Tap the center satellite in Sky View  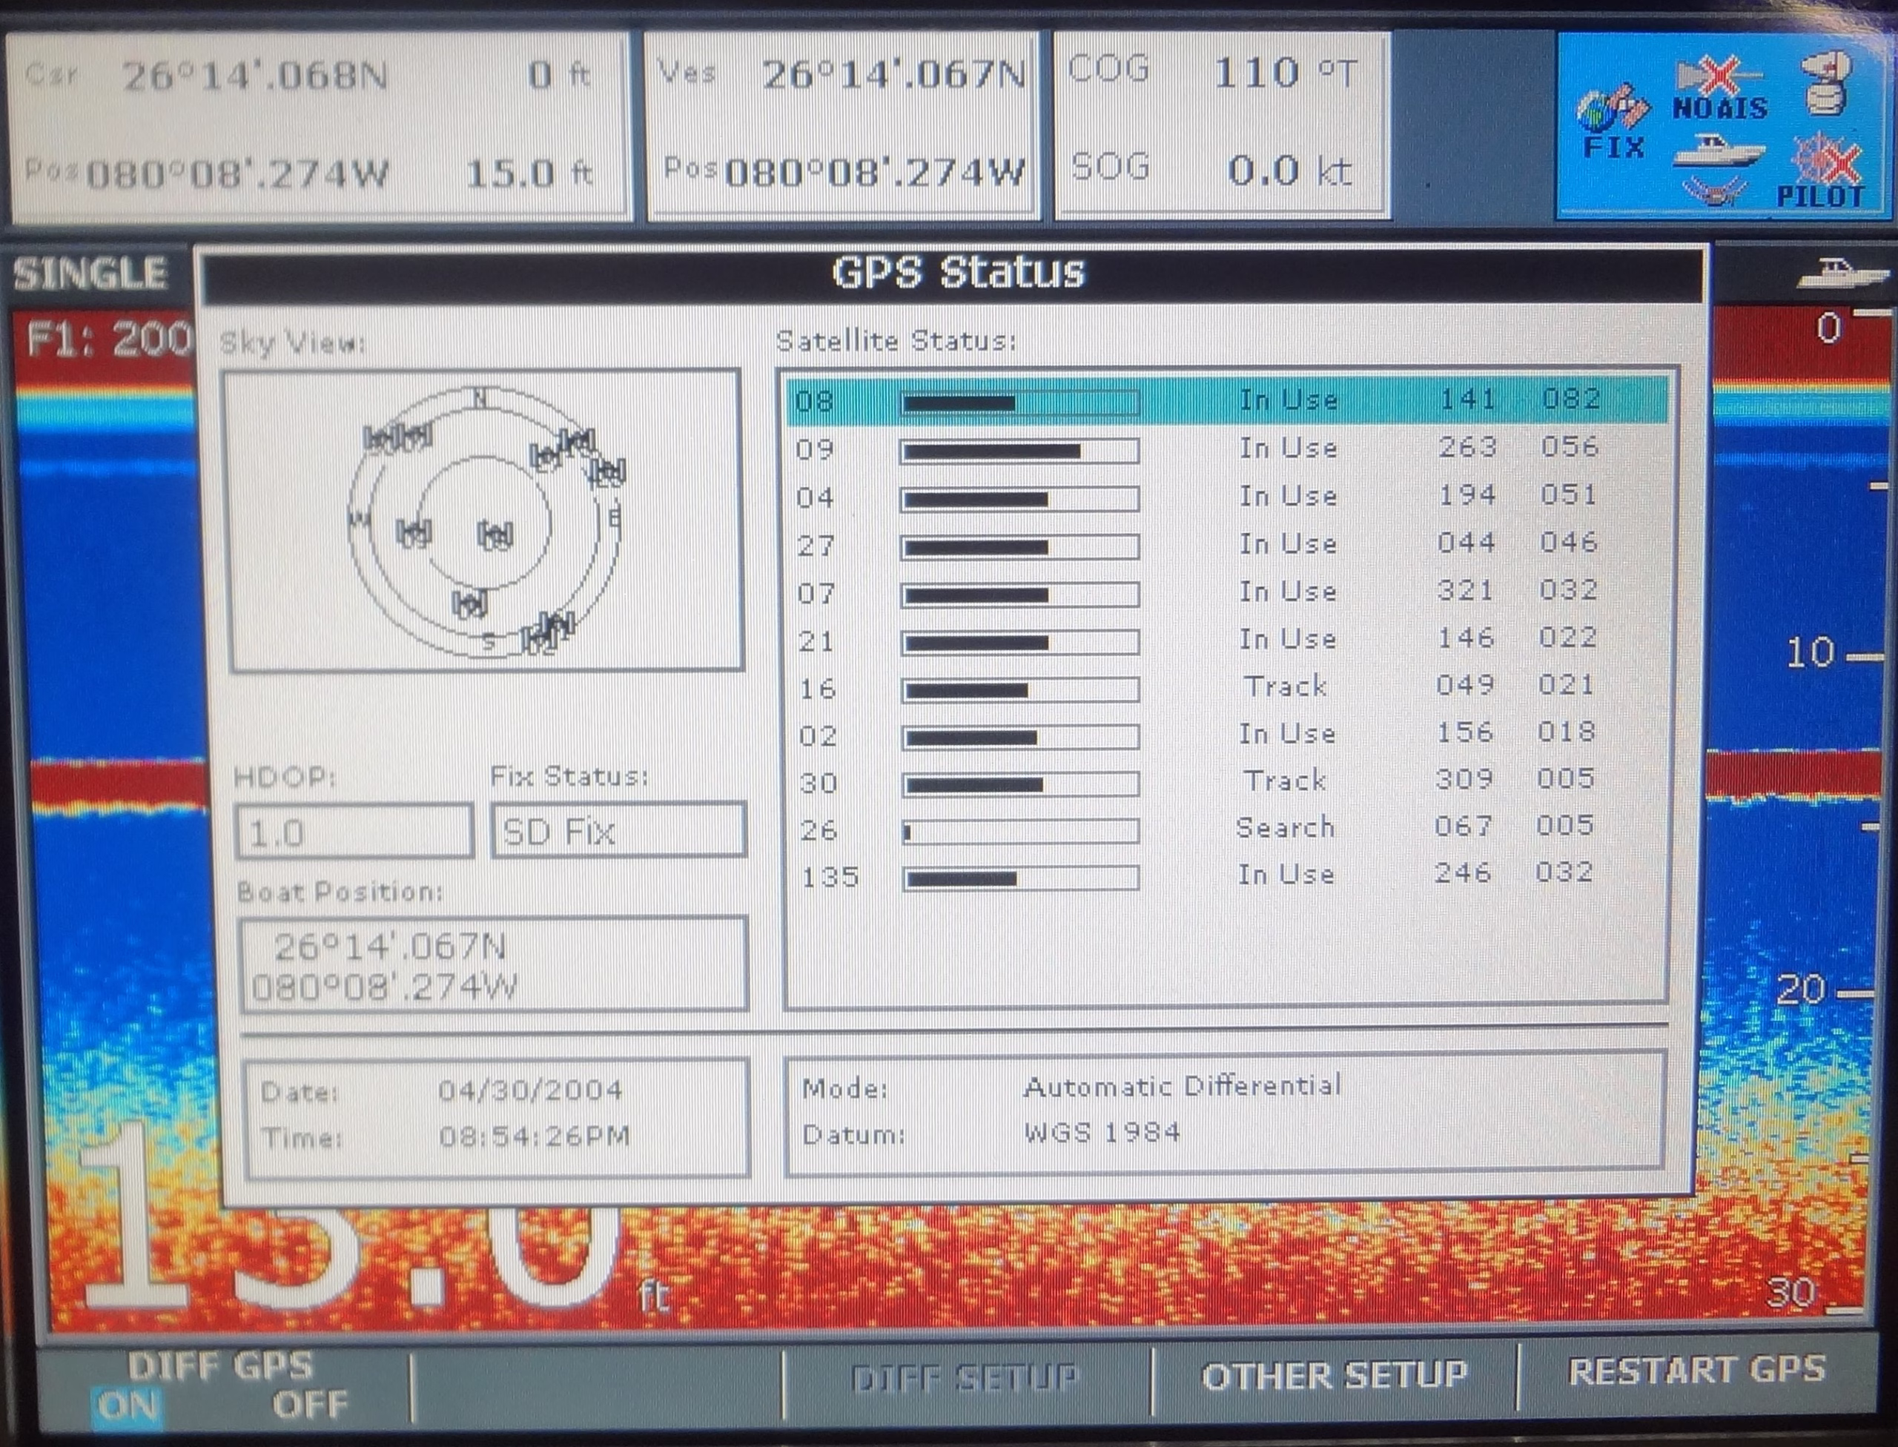pos(495,535)
